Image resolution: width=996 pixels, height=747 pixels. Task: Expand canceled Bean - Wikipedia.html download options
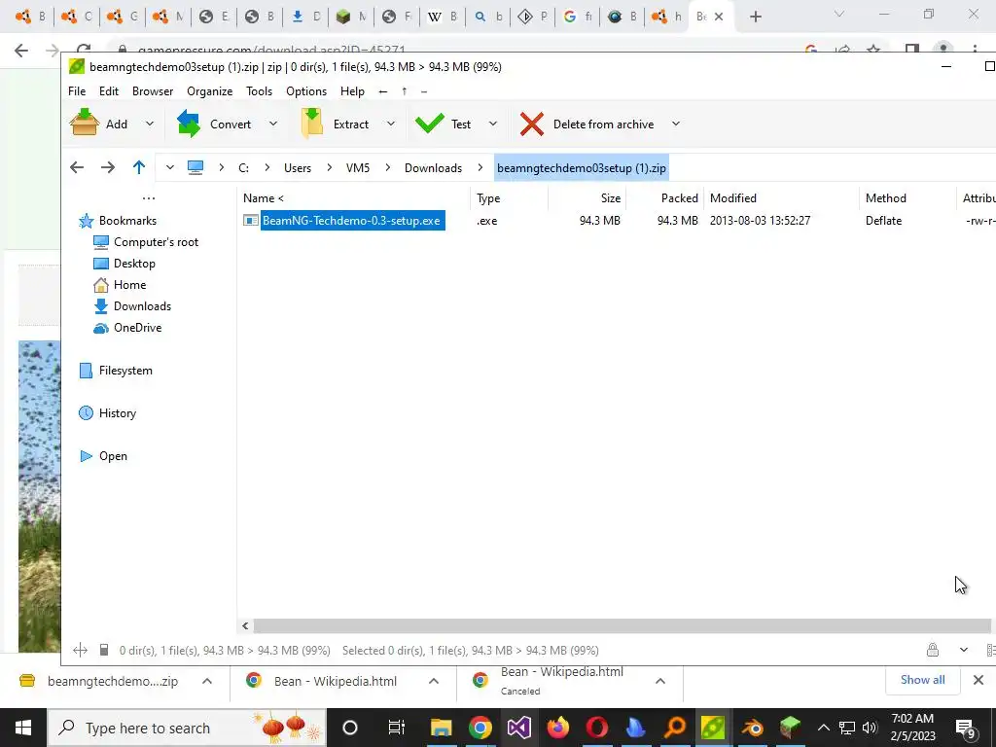point(660,681)
